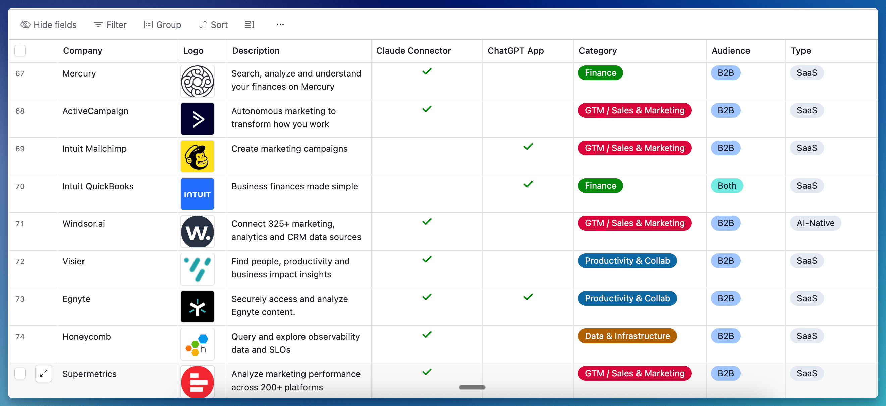The width and height of the screenshot is (886, 406).
Task: Open the Sort options
Action: pyautogui.click(x=213, y=24)
